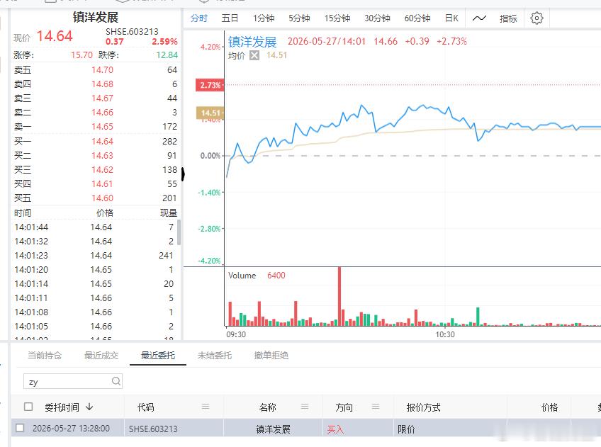Switch to 五日 chart tab

coord(230,18)
